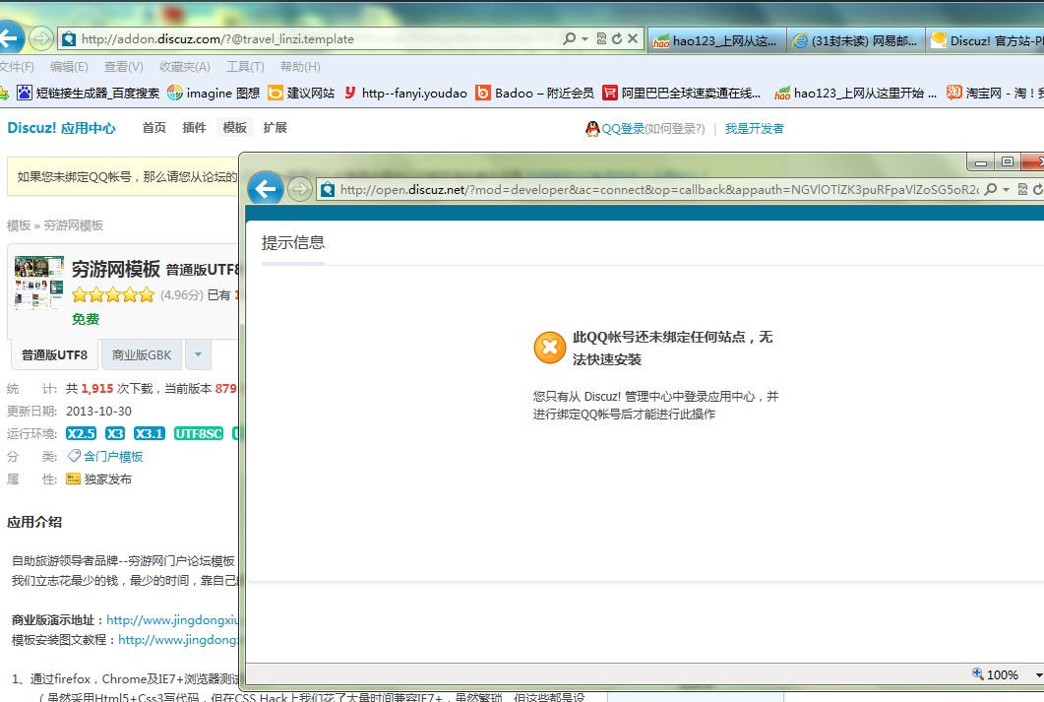This screenshot has height=702, width=1044.
Task: Open hao123_上网从这里开始 bookmark
Action: point(856,93)
